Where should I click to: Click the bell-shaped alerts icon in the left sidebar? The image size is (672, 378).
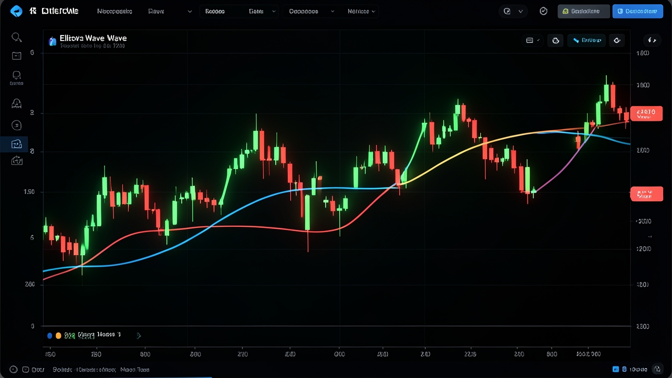pos(16,103)
